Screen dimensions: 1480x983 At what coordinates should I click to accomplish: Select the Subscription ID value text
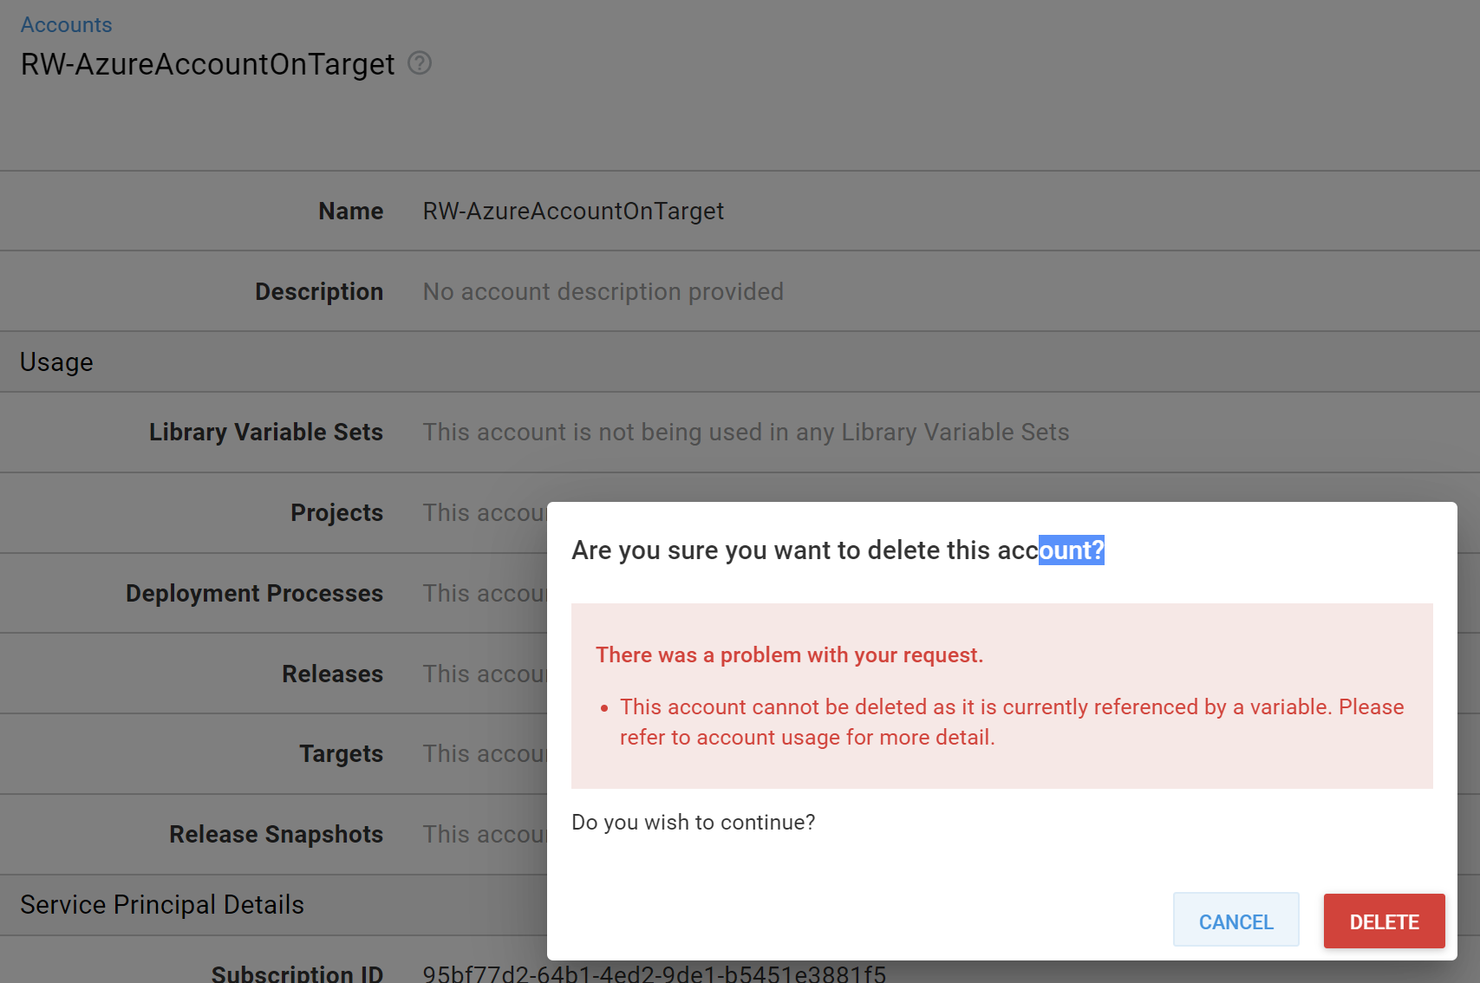[x=652, y=973]
